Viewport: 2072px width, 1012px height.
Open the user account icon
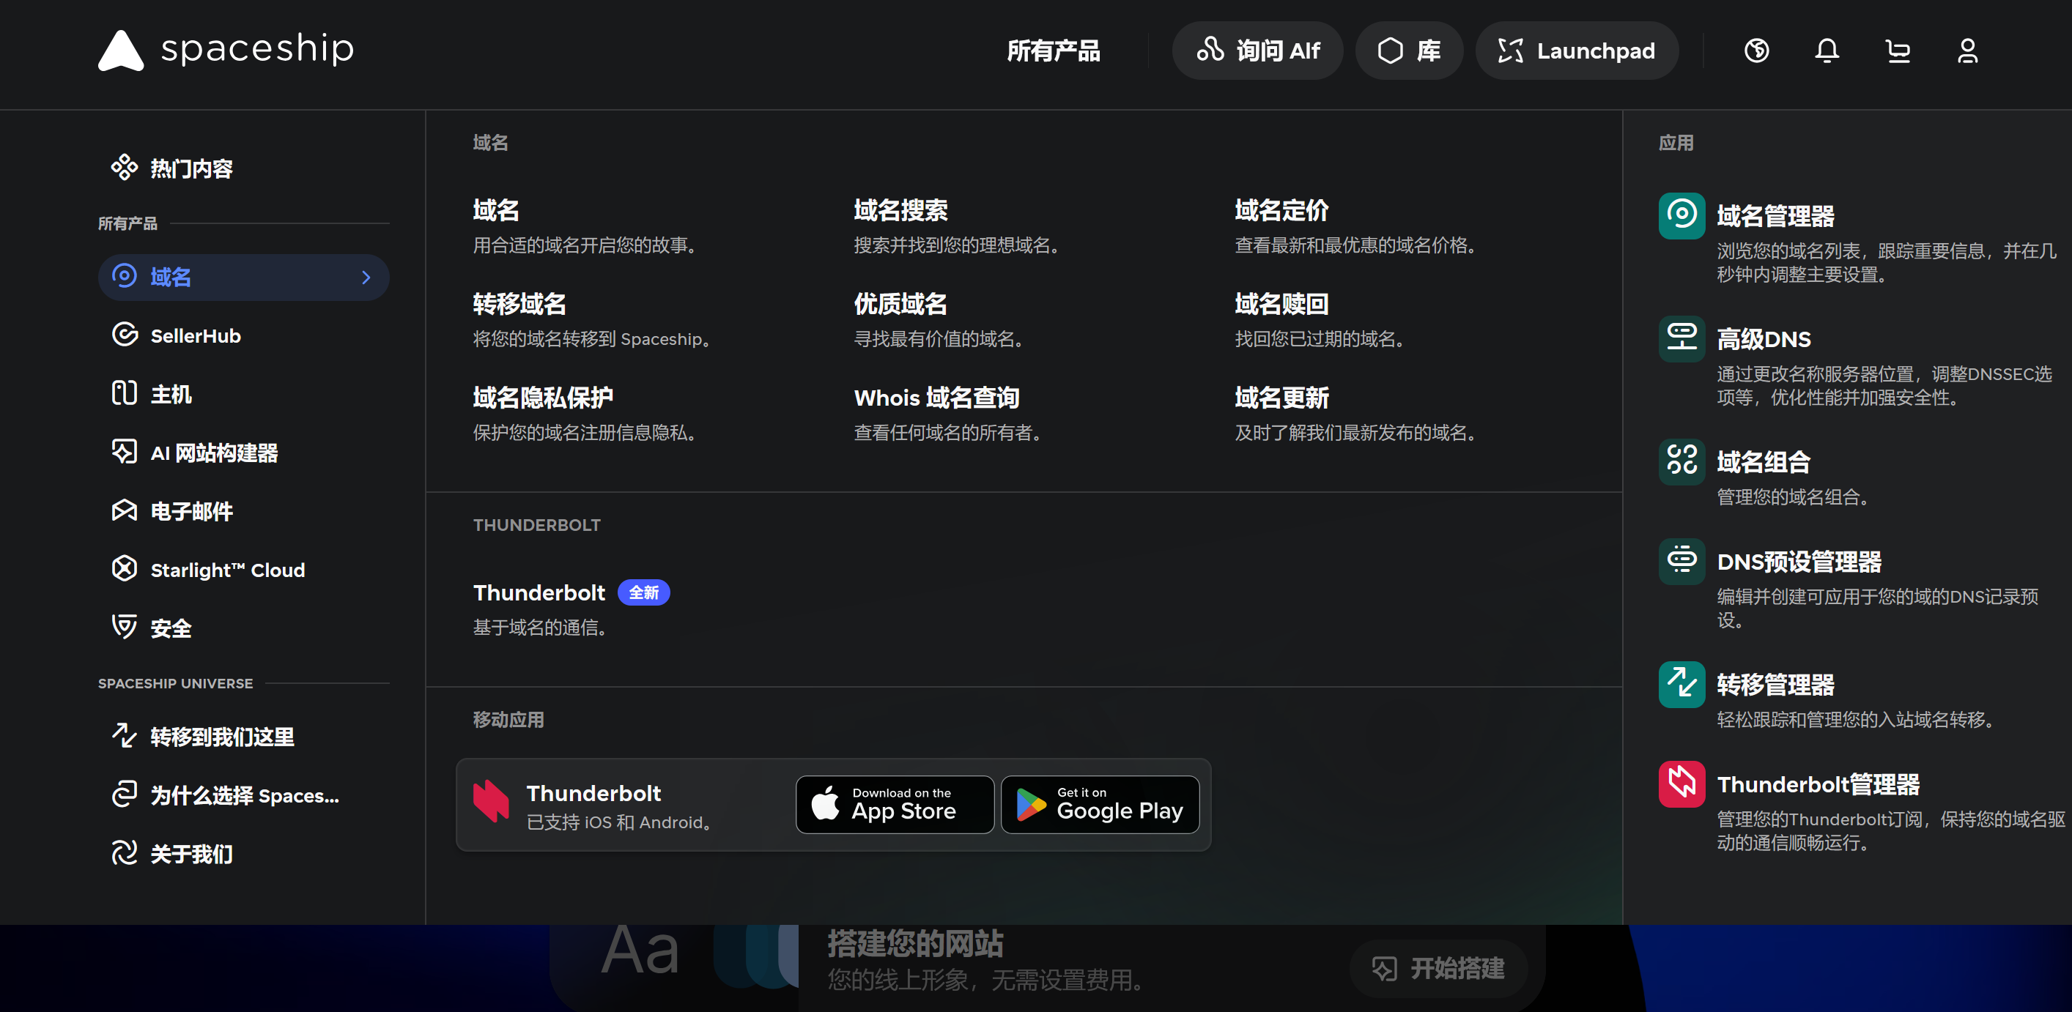click(1967, 51)
